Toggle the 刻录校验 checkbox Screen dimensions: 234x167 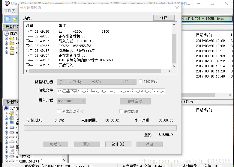(140, 81)
